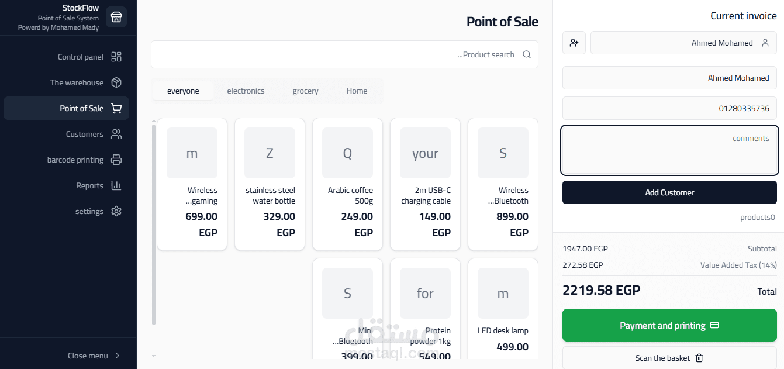Click the comments text area

point(669,150)
